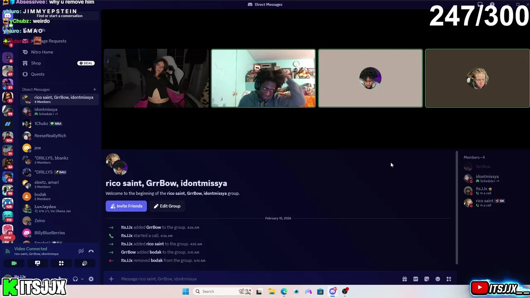This screenshot has width=530, height=298.
Task: Open the connection signal info icon
Action: 7,251
